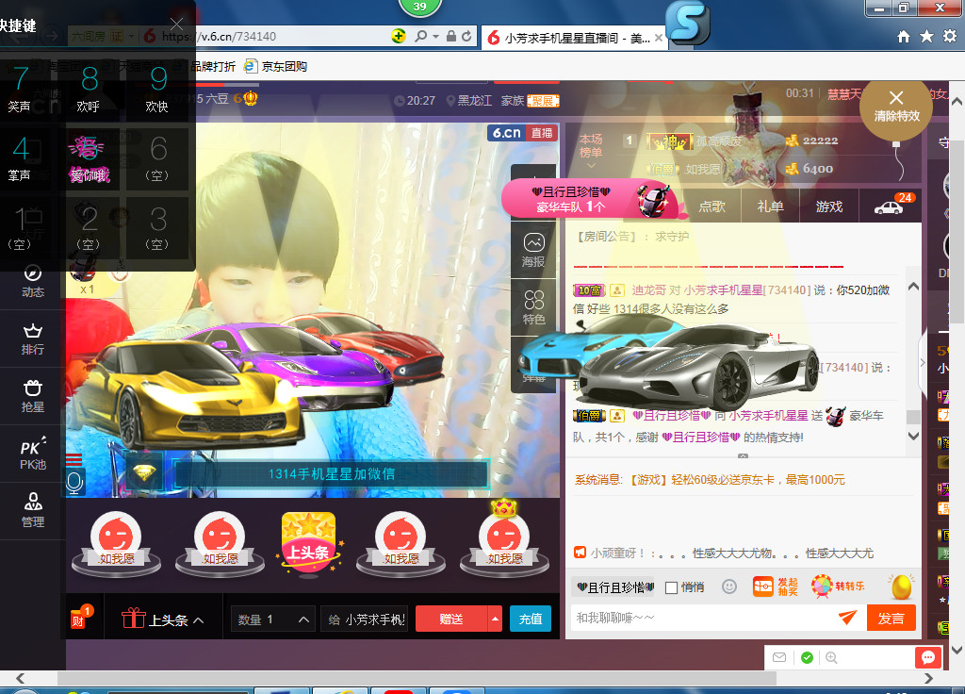Open the 发起抽奖 lottery icon
965x694 pixels.
point(776,587)
